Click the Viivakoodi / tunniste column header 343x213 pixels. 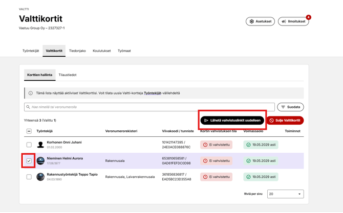(x=178, y=131)
